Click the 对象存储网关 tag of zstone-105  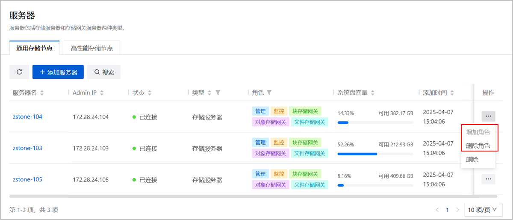click(271, 184)
